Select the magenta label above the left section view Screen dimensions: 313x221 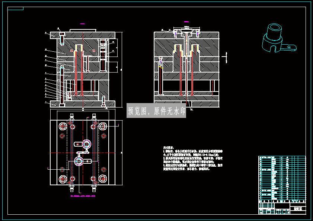point(83,24)
